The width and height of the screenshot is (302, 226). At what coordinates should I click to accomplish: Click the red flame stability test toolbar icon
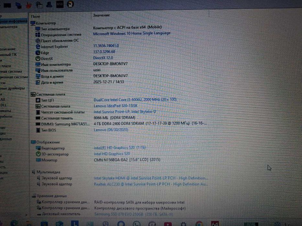coord(29,5)
